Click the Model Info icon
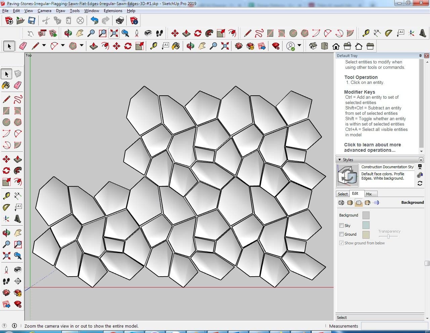The height and width of the screenshot is (333, 430). tap(134, 21)
